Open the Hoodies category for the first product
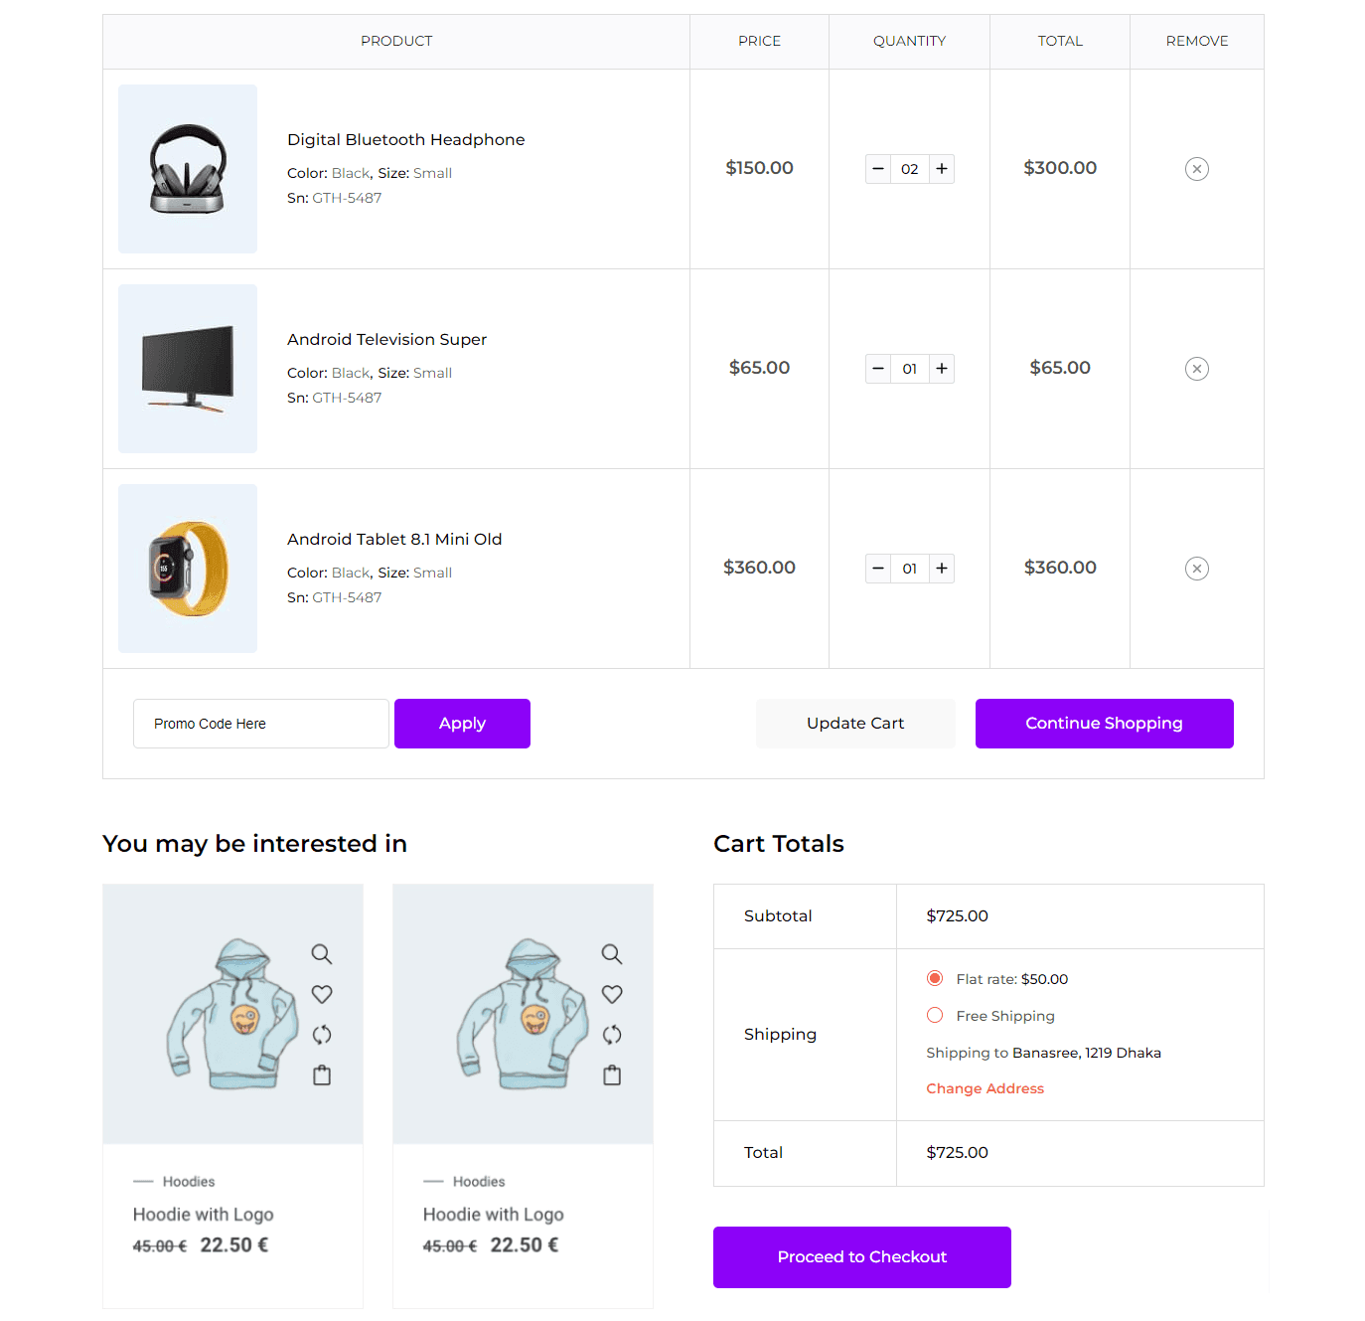Viewport: 1365px width, 1321px height. tap(188, 1181)
